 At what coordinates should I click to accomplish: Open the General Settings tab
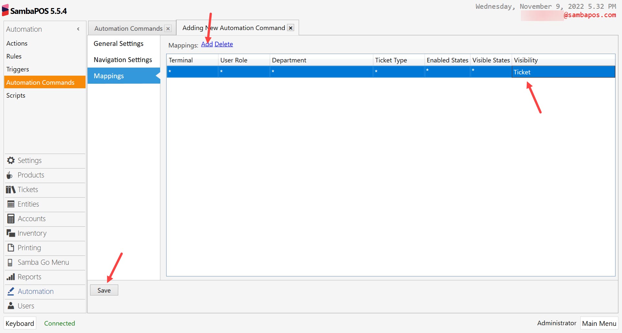118,43
